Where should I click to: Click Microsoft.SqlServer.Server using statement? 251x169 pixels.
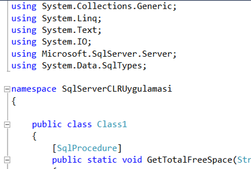pos(94,54)
